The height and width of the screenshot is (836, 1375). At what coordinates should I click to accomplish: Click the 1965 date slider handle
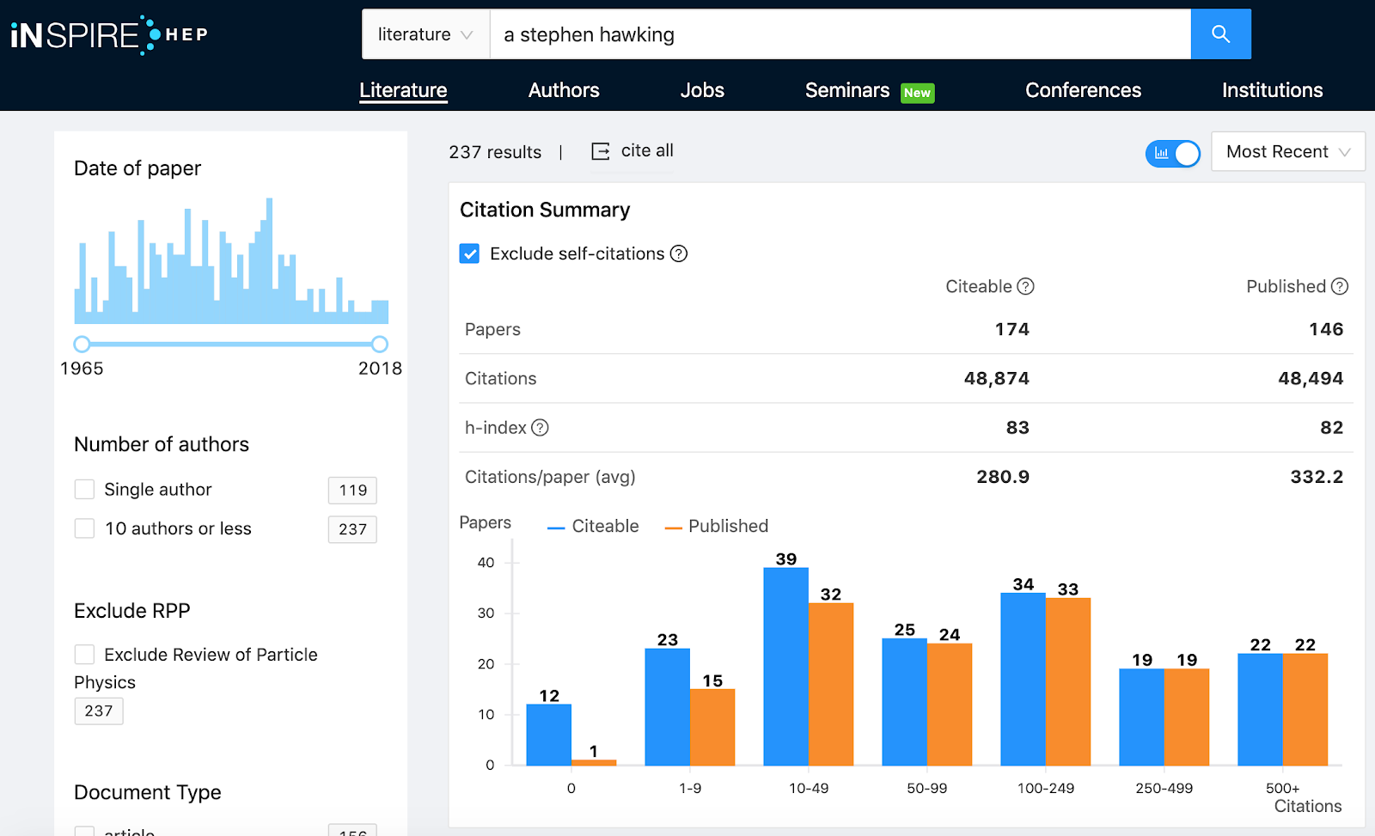[82, 345]
